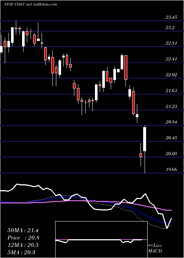Click the 22.41 price axis label
Image resolution: width=184 pixels, height=258 pixels.
coord(171,59)
